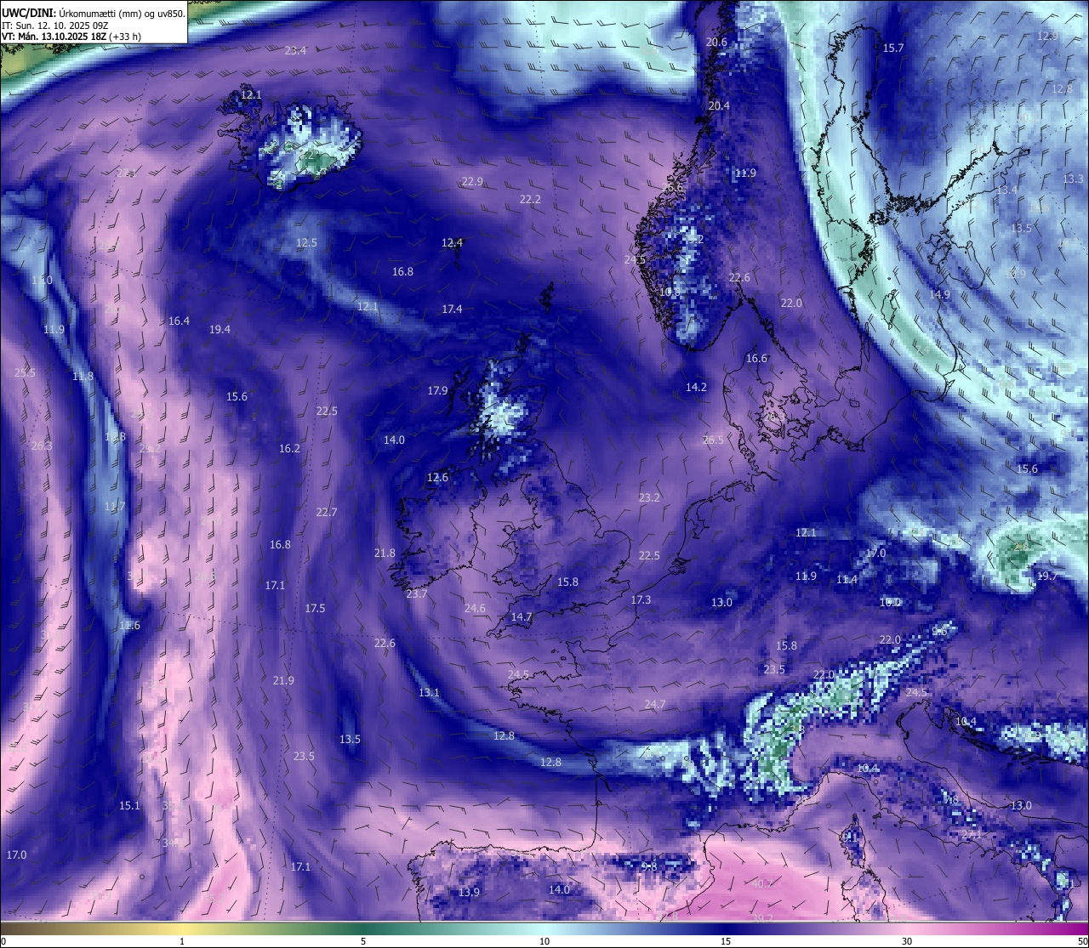Click the 19.7 value at the right edge
Screen dimensions: 1089x948
(x=1047, y=576)
